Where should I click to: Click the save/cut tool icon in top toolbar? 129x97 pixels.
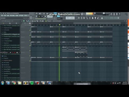[x=114, y=14]
